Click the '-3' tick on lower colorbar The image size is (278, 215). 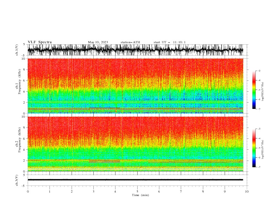pyautogui.click(x=259, y=129)
